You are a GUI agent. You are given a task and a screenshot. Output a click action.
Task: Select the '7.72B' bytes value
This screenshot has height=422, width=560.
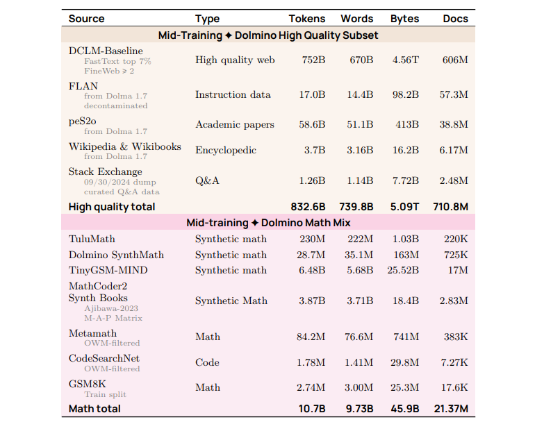[x=406, y=181]
